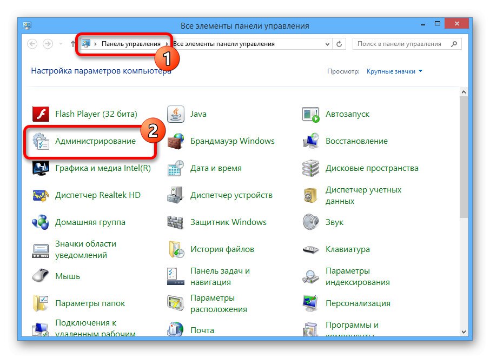Expand the address bar history dropdown arrow

coord(327,44)
